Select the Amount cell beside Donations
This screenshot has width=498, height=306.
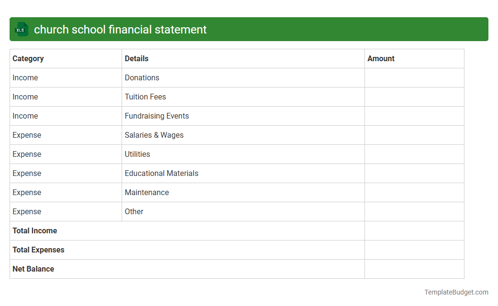(x=414, y=77)
